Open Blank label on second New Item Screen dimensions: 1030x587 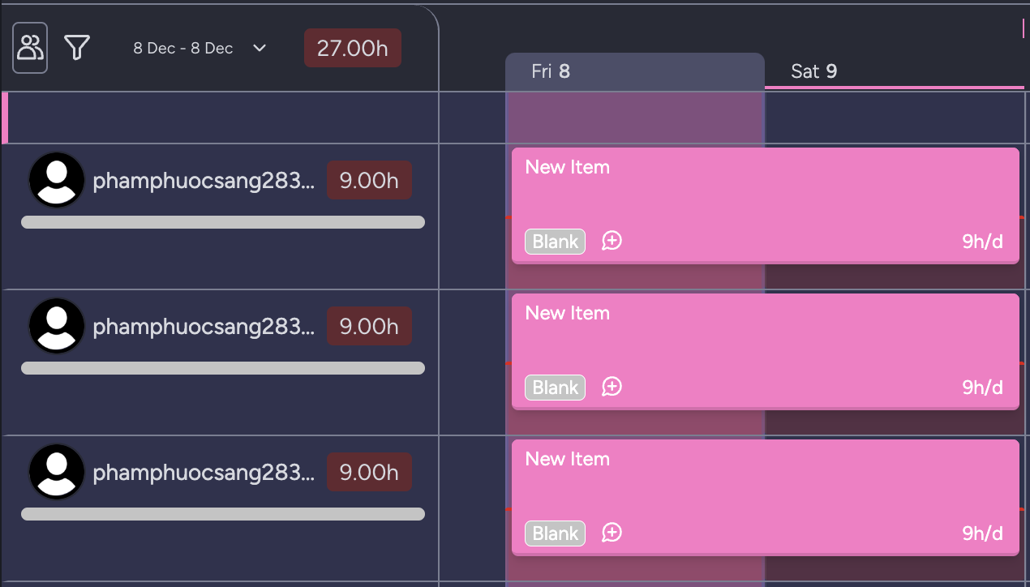click(x=555, y=388)
